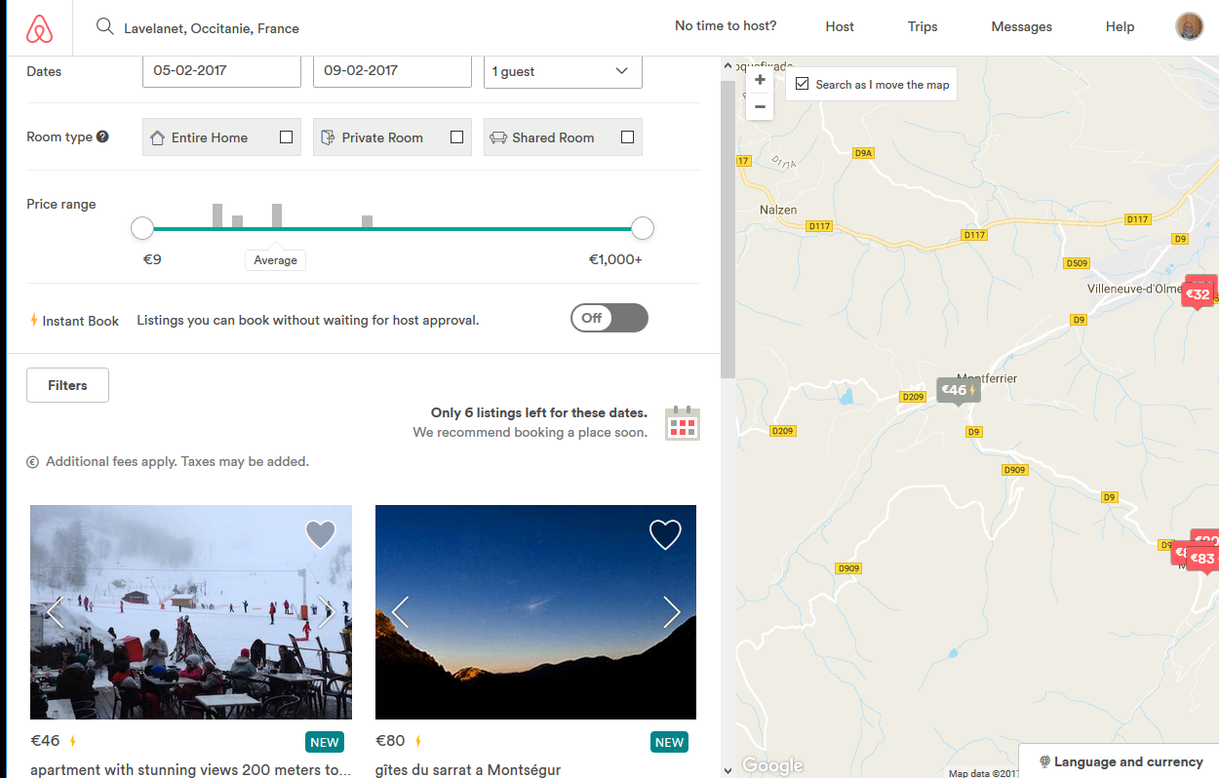
Task: Open the check-in date 05-02-2017 picker
Action: tap(221, 71)
